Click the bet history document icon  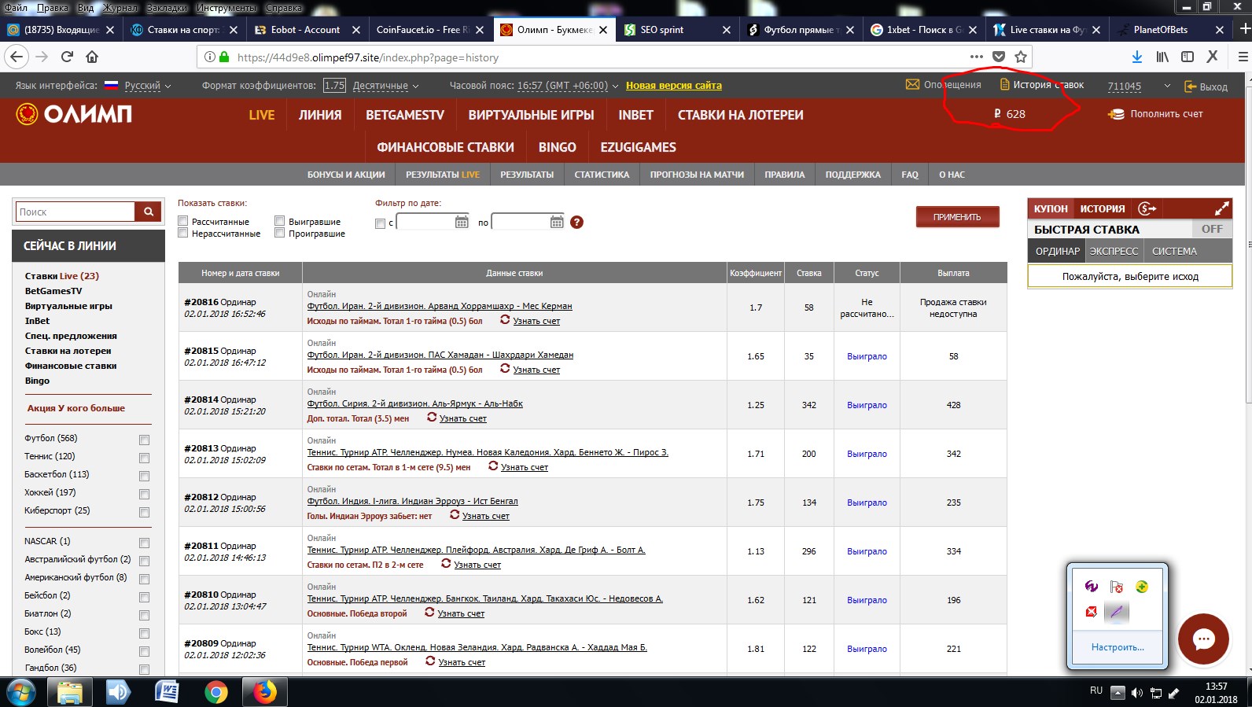(1004, 84)
